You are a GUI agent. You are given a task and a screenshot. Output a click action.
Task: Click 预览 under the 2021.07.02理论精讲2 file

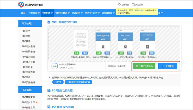[x=107, y=53]
